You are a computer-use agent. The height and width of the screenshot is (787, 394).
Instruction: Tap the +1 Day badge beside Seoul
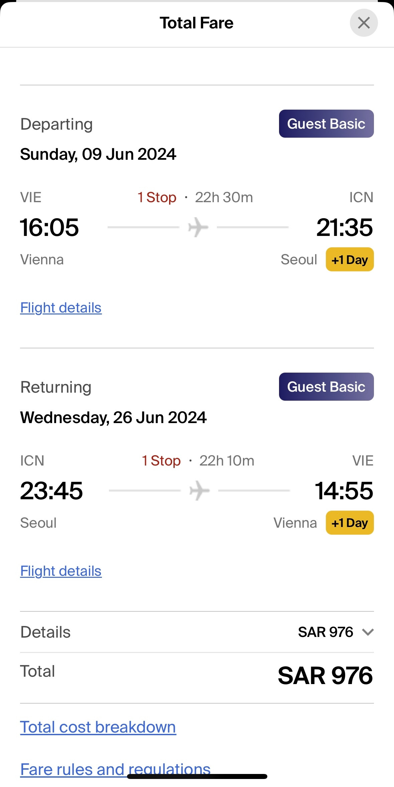(350, 259)
